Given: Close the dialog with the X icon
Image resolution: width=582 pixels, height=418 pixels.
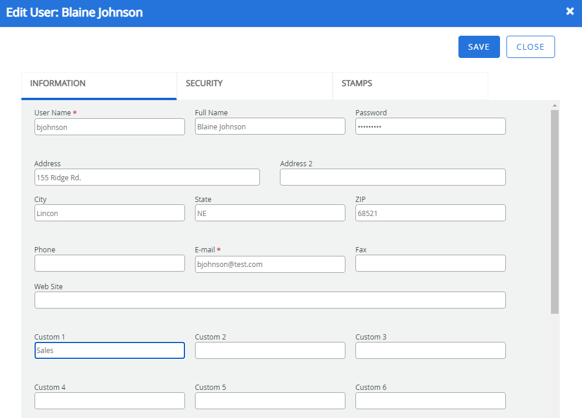Looking at the screenshot, I should 570,12.
